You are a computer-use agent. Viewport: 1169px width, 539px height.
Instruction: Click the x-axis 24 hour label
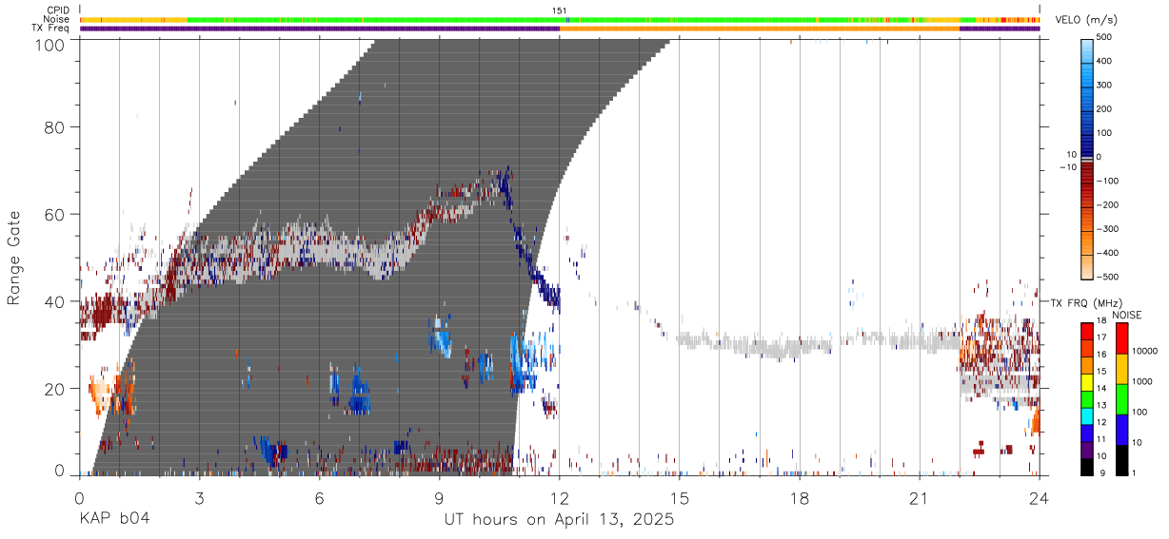(x=1040, y=497)
